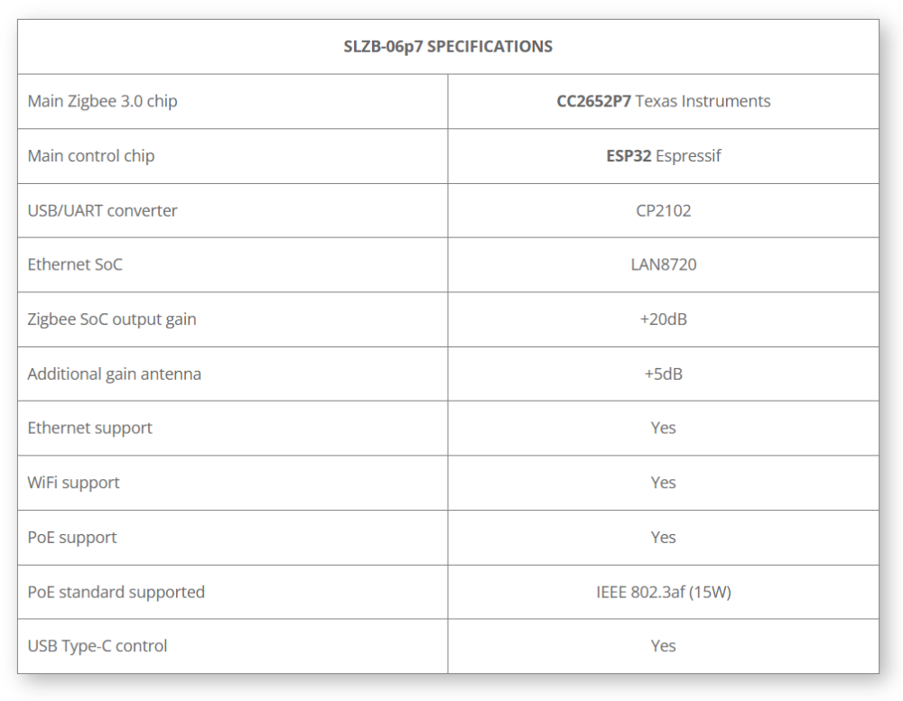Image resolution: width=903 pixels, height=701 pixels.
Task: Click the +20dB value cell
Action: coord(663,319)
